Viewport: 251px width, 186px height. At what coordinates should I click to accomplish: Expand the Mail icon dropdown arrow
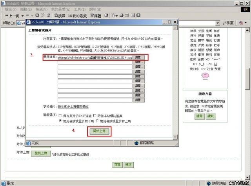tap(116, 16)
